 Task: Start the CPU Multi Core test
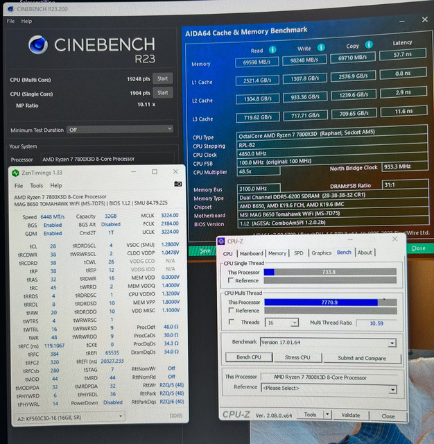click(163, 78)
